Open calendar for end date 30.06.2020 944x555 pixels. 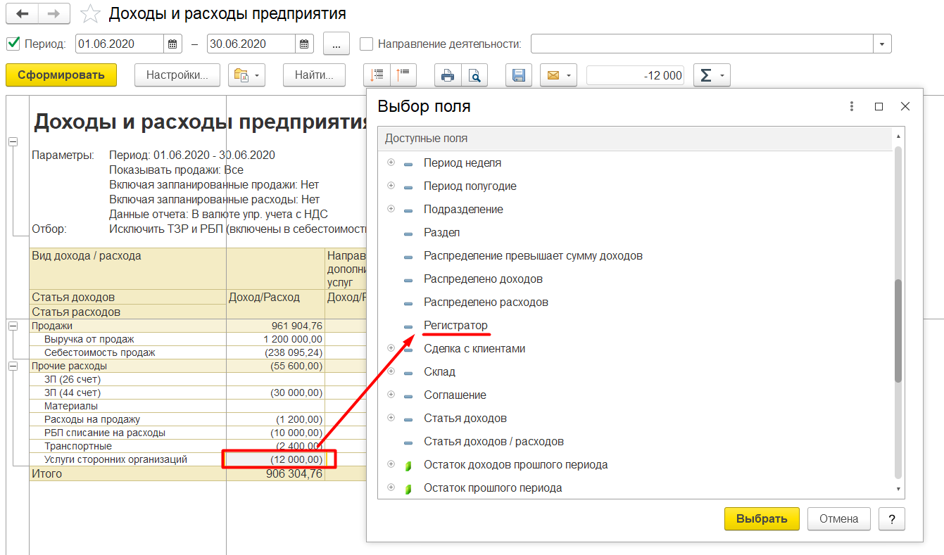(x=304, y=44)
